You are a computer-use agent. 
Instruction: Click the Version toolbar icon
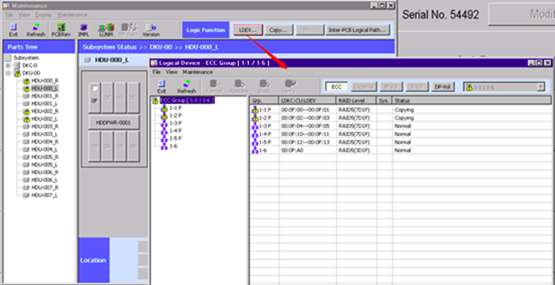(151, 29)
